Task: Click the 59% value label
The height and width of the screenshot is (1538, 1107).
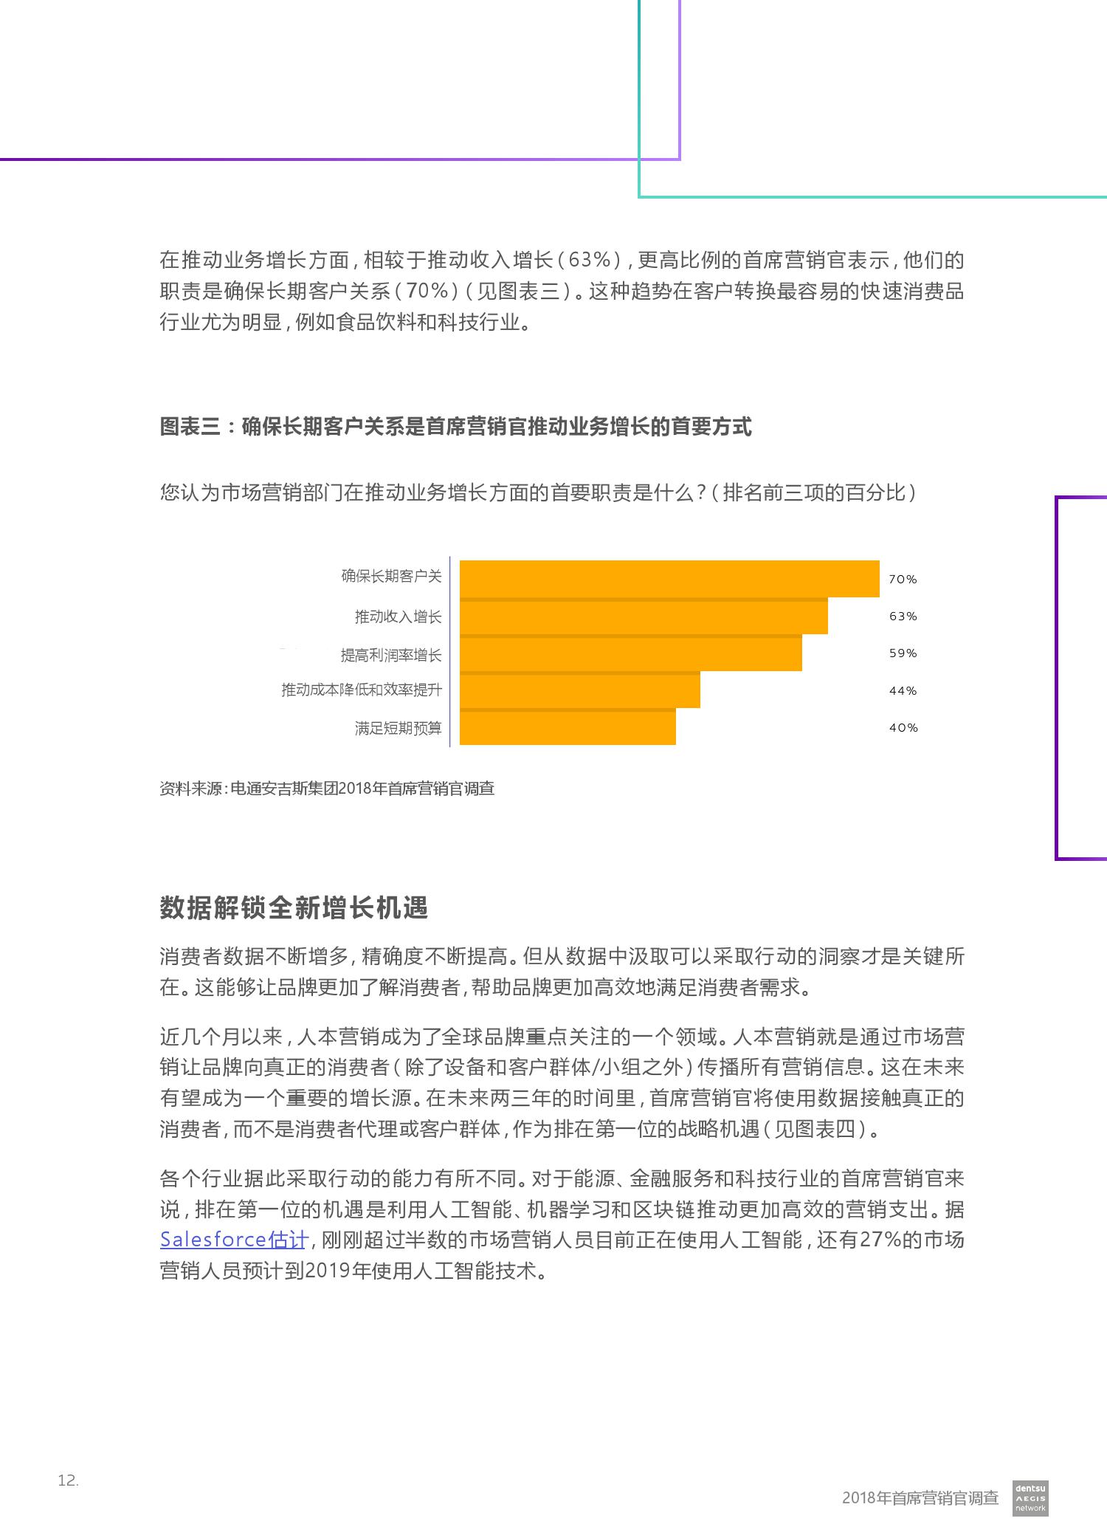Action: coord(902,653)
